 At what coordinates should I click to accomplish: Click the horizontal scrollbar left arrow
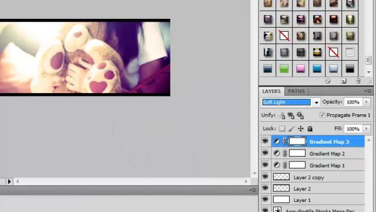pyautogui.click(x=18, y=182)
